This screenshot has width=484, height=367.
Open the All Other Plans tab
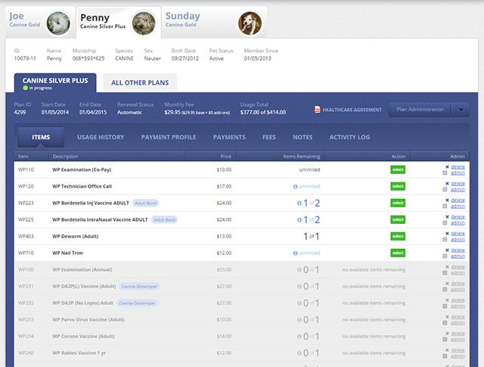140,82
